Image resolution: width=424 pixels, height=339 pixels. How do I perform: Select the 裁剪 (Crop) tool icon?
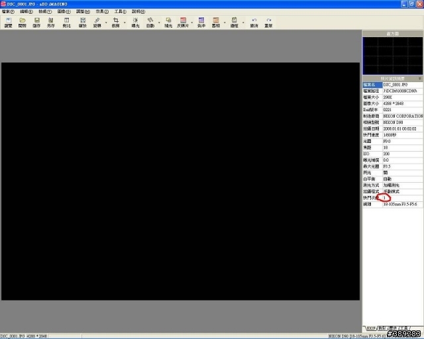pos(116,23)
